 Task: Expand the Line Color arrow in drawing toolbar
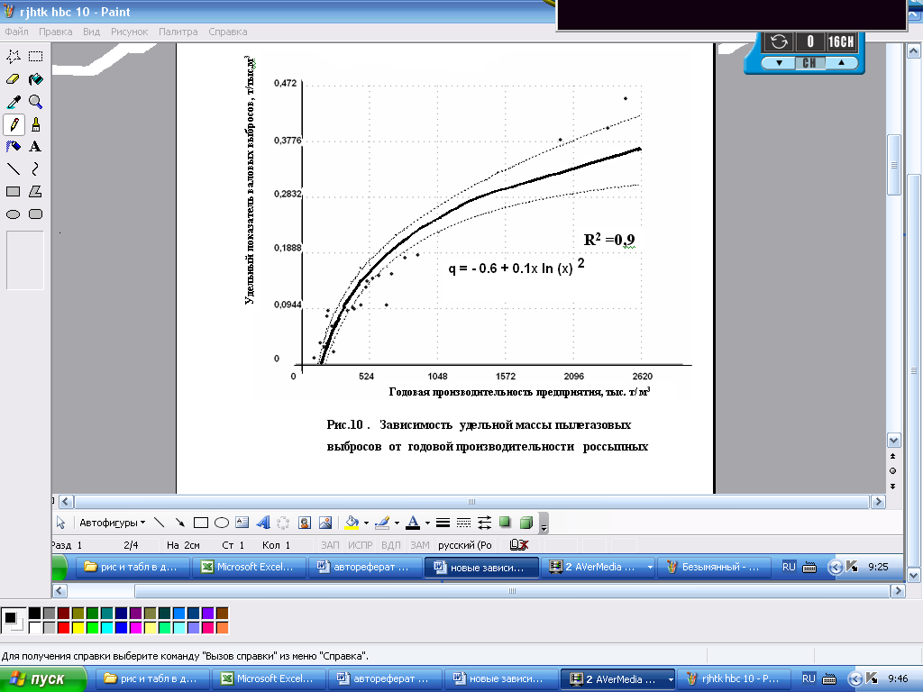[x=397, y=523]
